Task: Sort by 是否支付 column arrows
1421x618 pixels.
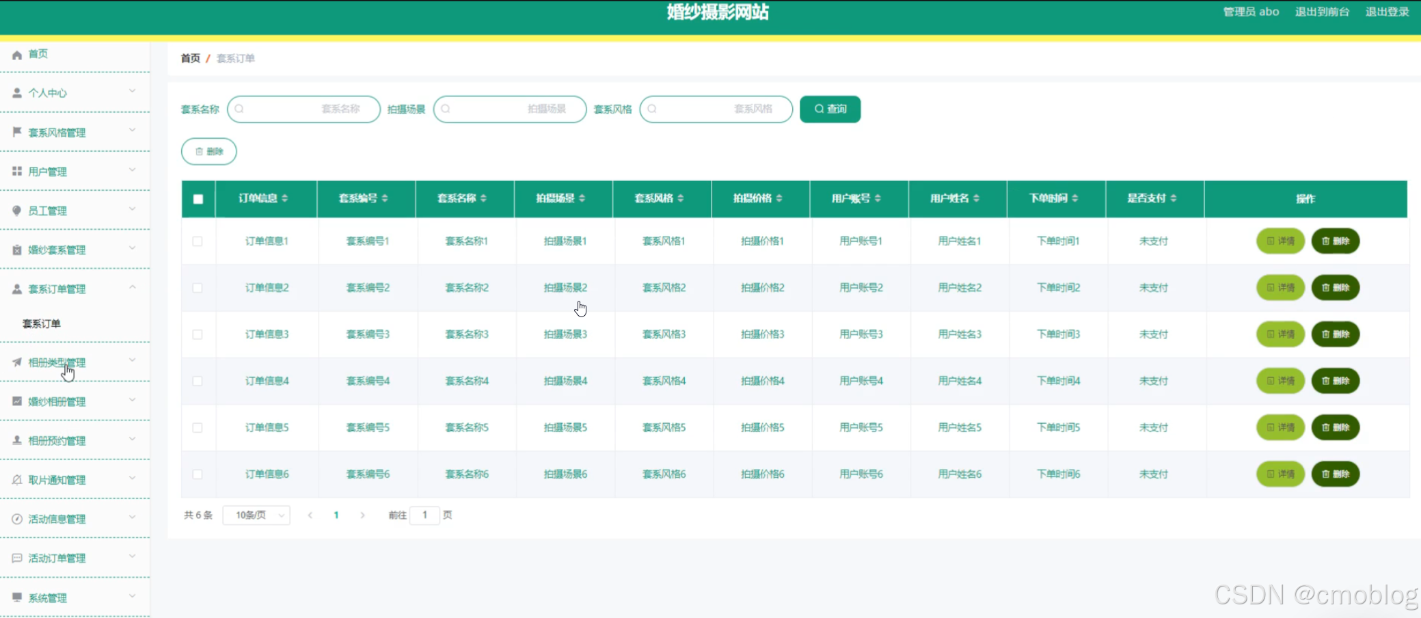Action: click(x=1174, y=198)
